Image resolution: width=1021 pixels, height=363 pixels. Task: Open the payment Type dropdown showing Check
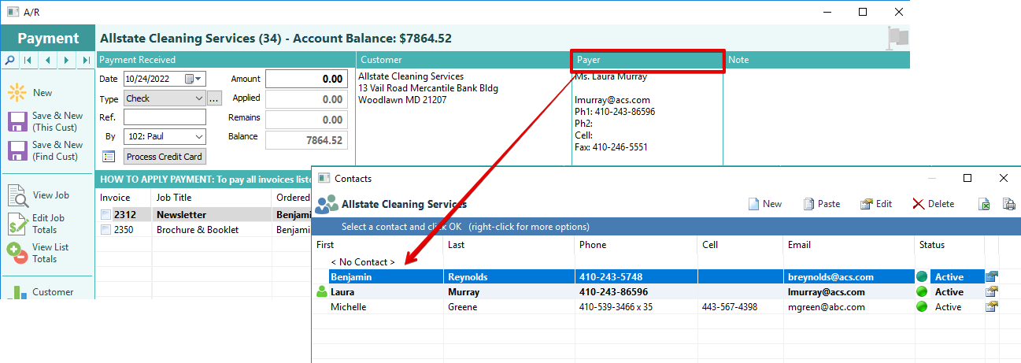point(198,98)
